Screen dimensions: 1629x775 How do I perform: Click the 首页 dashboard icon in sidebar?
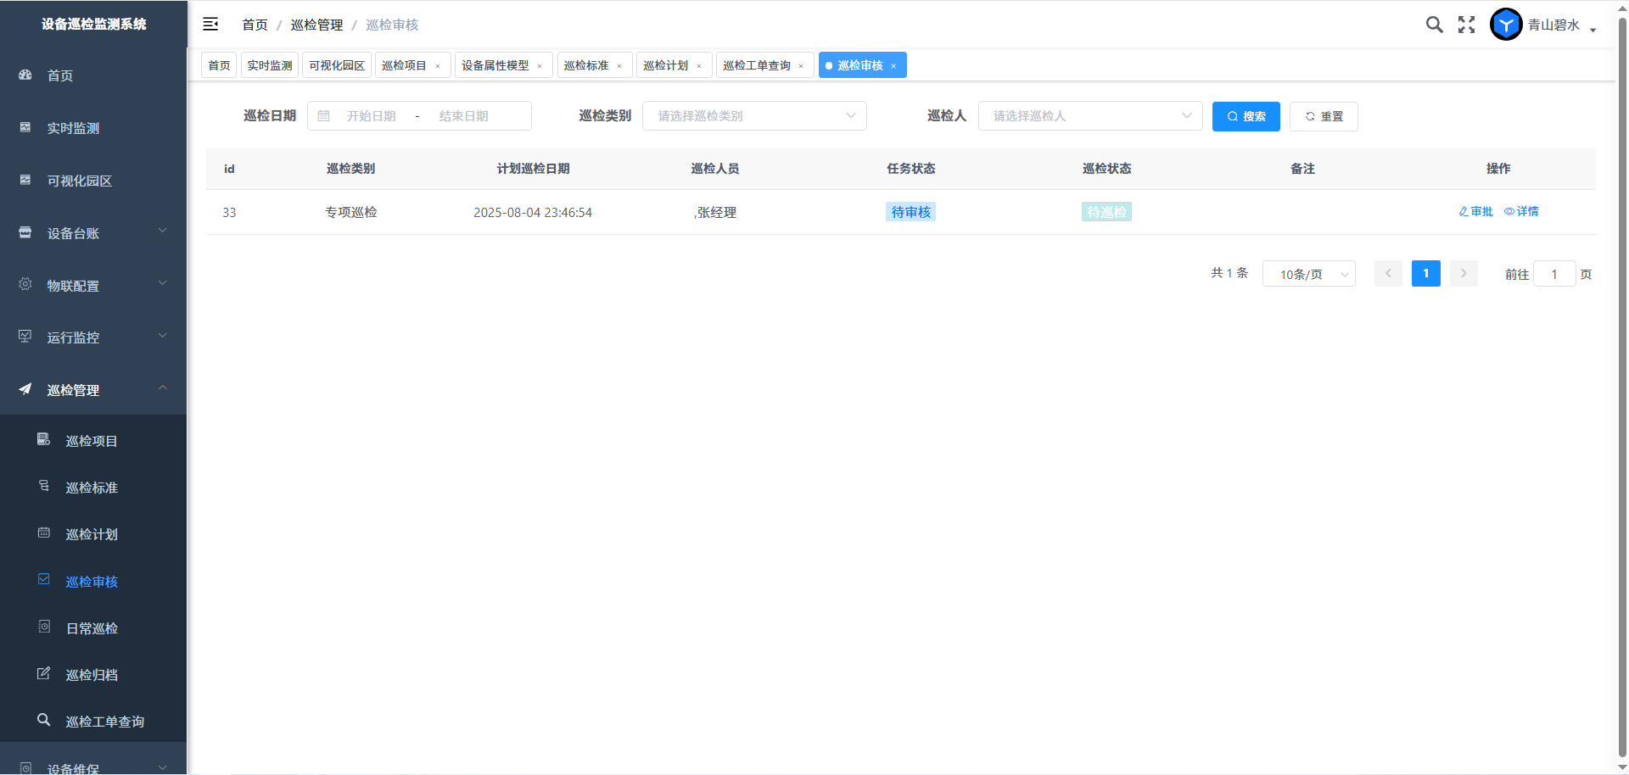25,75
